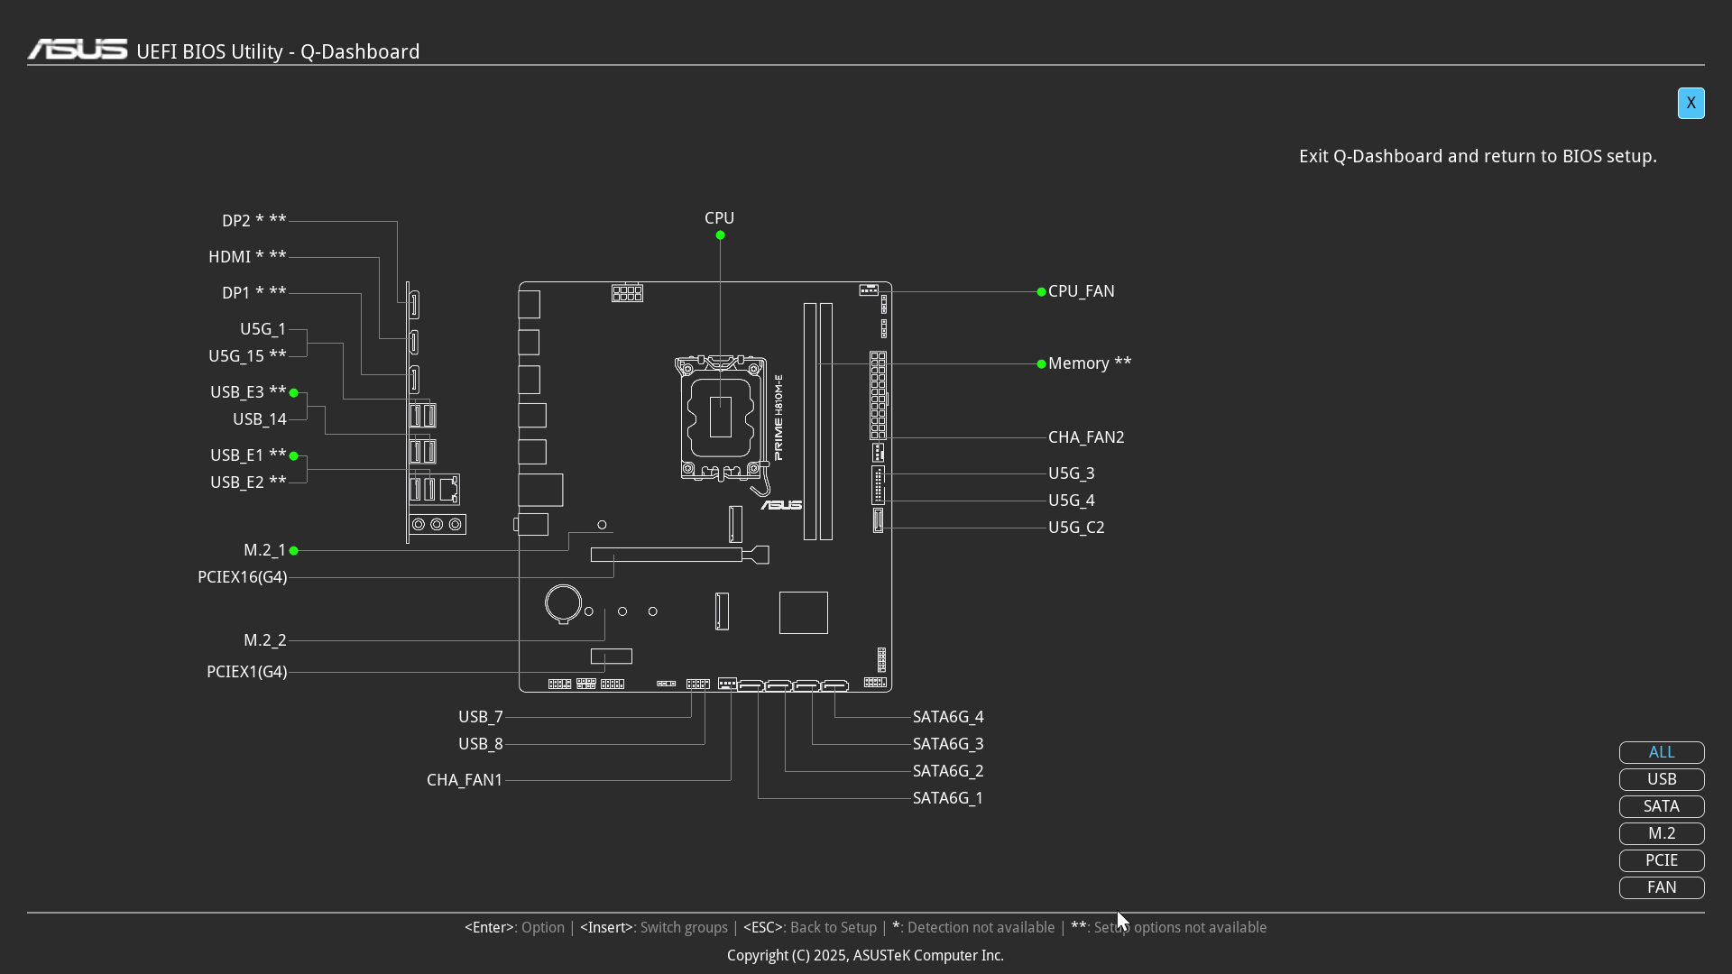The width and height of the screenshot is (1732, 974).
Task: Click the green dot next to USB_E3
Action: [x=293, y=393]
